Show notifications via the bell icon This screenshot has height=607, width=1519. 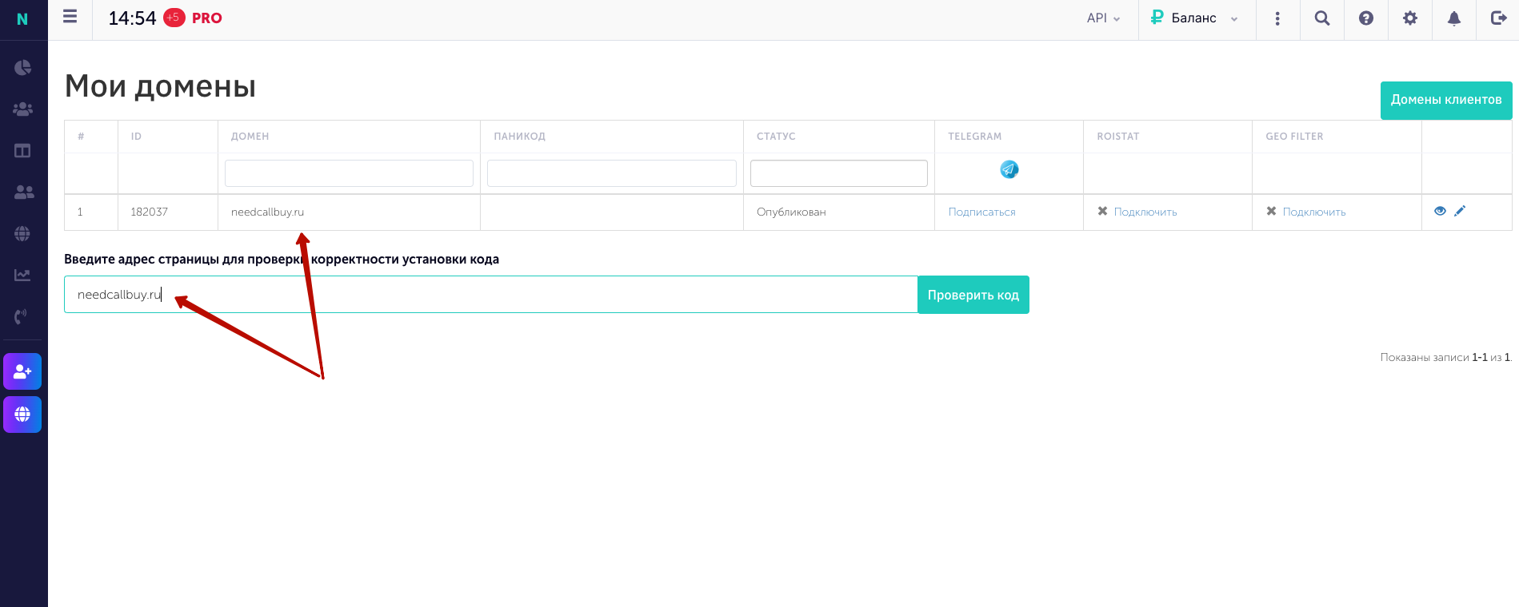(1454, 18)
